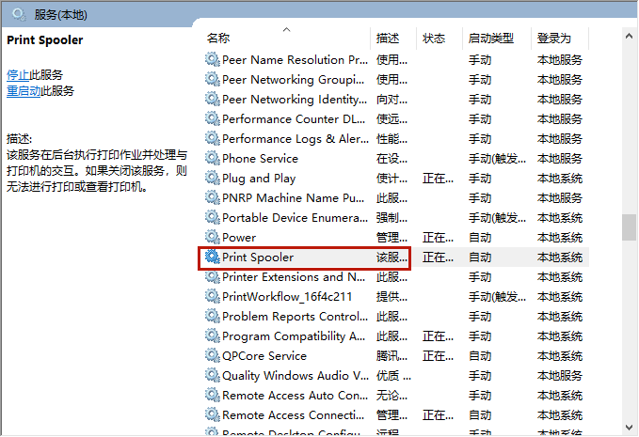Click the Power service gear icon
639x437 pixels.
(212, 238)
